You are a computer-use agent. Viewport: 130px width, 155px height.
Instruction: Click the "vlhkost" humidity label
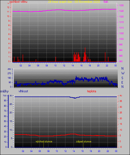[23, 91]
